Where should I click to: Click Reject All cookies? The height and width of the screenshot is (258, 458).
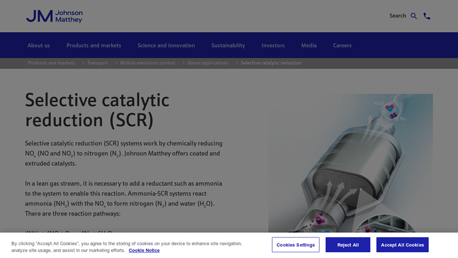tap(348, 245)
